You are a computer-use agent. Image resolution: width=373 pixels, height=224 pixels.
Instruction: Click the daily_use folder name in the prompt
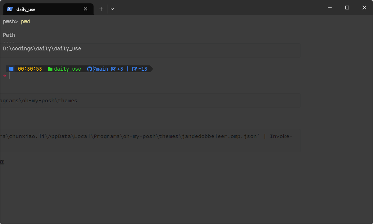(x=68, y=69)
